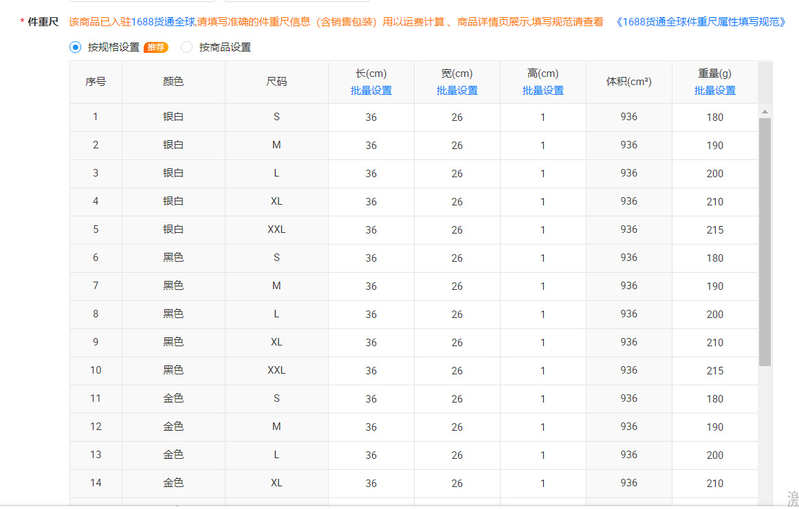The width and height of the screenshot is (799, 509).
Task: Edit width field in row 8 黑色 L
Action: [457, 315]
